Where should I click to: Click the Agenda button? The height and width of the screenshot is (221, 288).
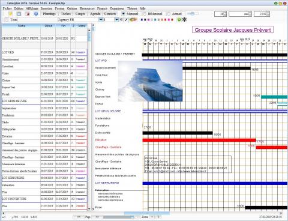[95, 14]
